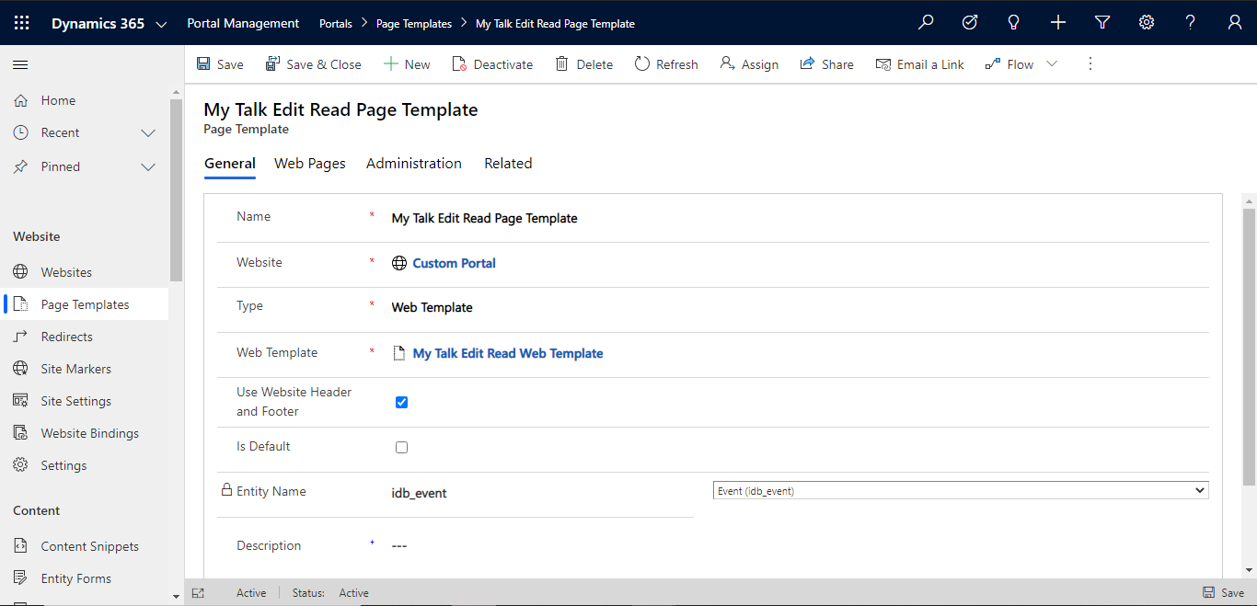
Task: Disable Use Website Header and Footer
Action: pyautogui.click(x=401, y=402)
